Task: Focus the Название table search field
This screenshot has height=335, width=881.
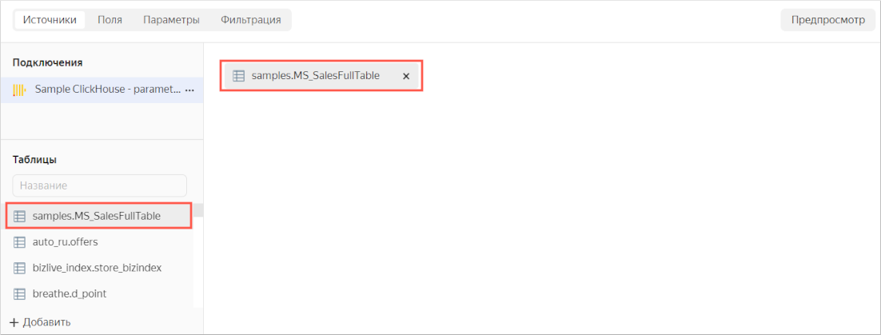Action: (99, 185)
